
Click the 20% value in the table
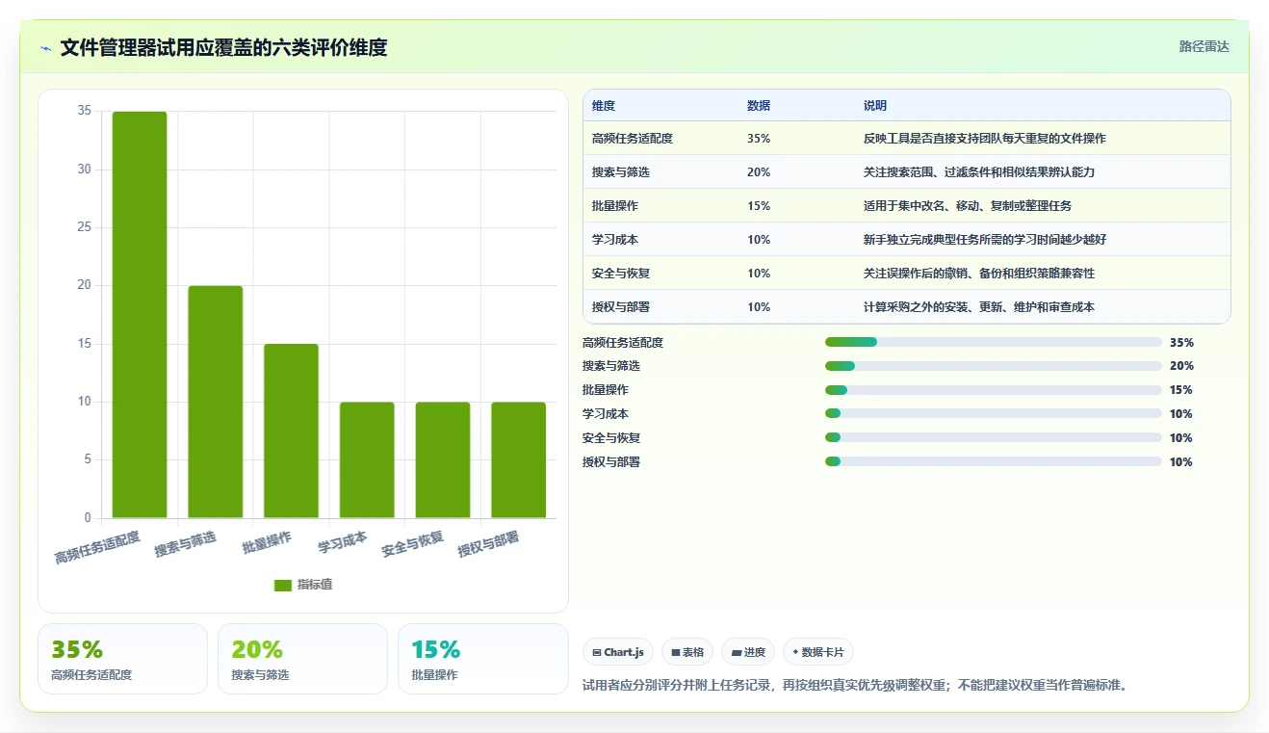point(759,172)
